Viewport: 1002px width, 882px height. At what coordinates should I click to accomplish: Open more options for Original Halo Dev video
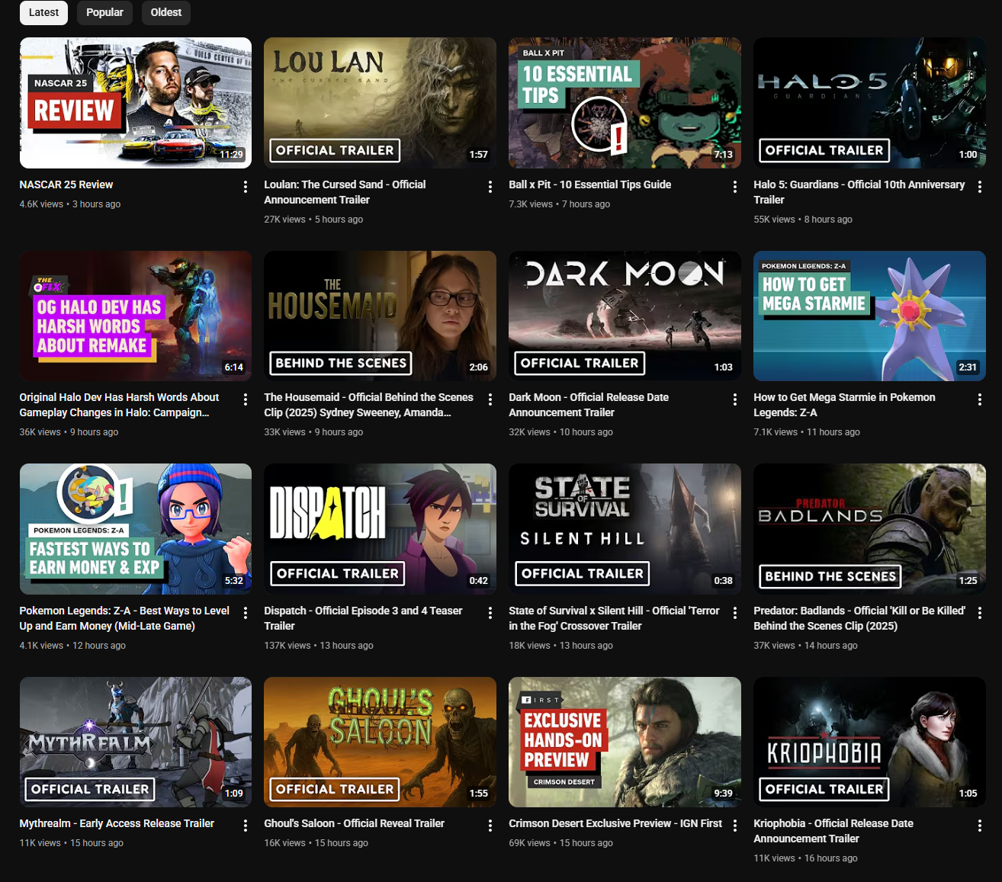pyautogui.click(x=246, y=399)
